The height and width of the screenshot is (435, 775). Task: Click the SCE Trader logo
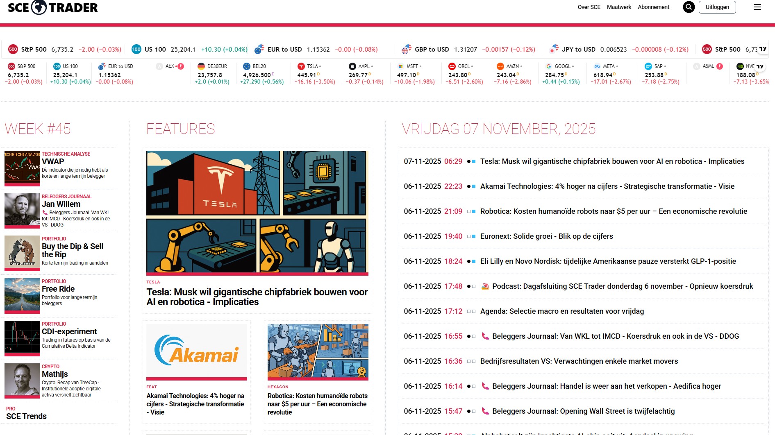53,7
